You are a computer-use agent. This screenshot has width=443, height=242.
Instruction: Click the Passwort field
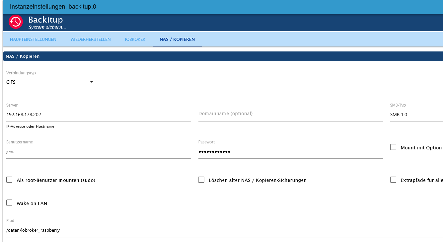tap(291, 152)
